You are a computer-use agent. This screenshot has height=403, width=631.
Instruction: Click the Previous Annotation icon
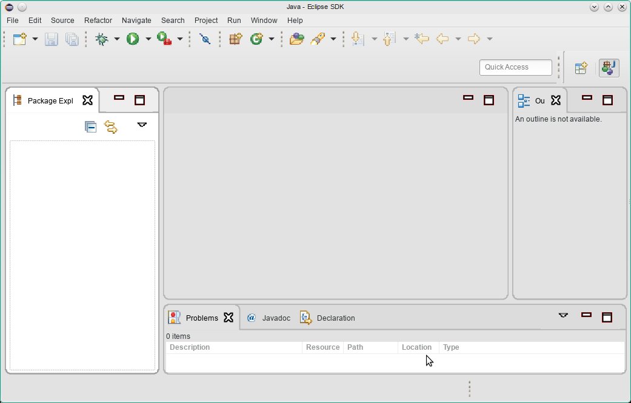pyautogui.click(x=389, y=39)
